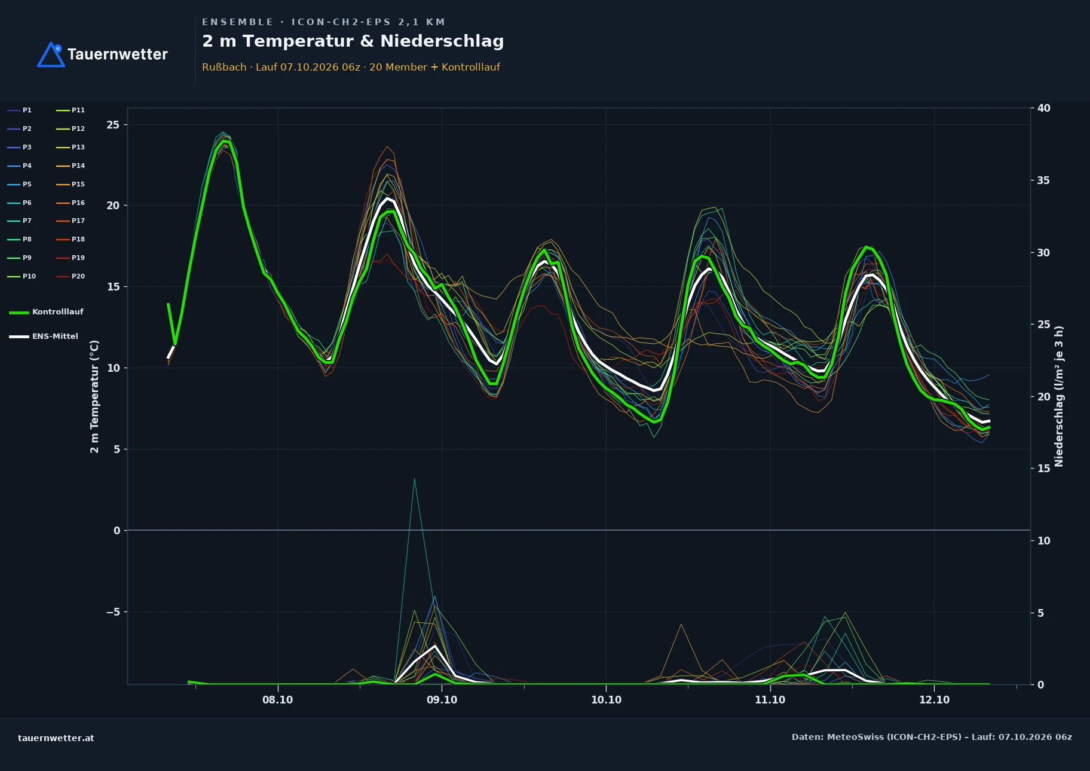Click the MeteoSwiss data source footer text
This screenshot has width=1090, height=771.
tap(932, 737)
